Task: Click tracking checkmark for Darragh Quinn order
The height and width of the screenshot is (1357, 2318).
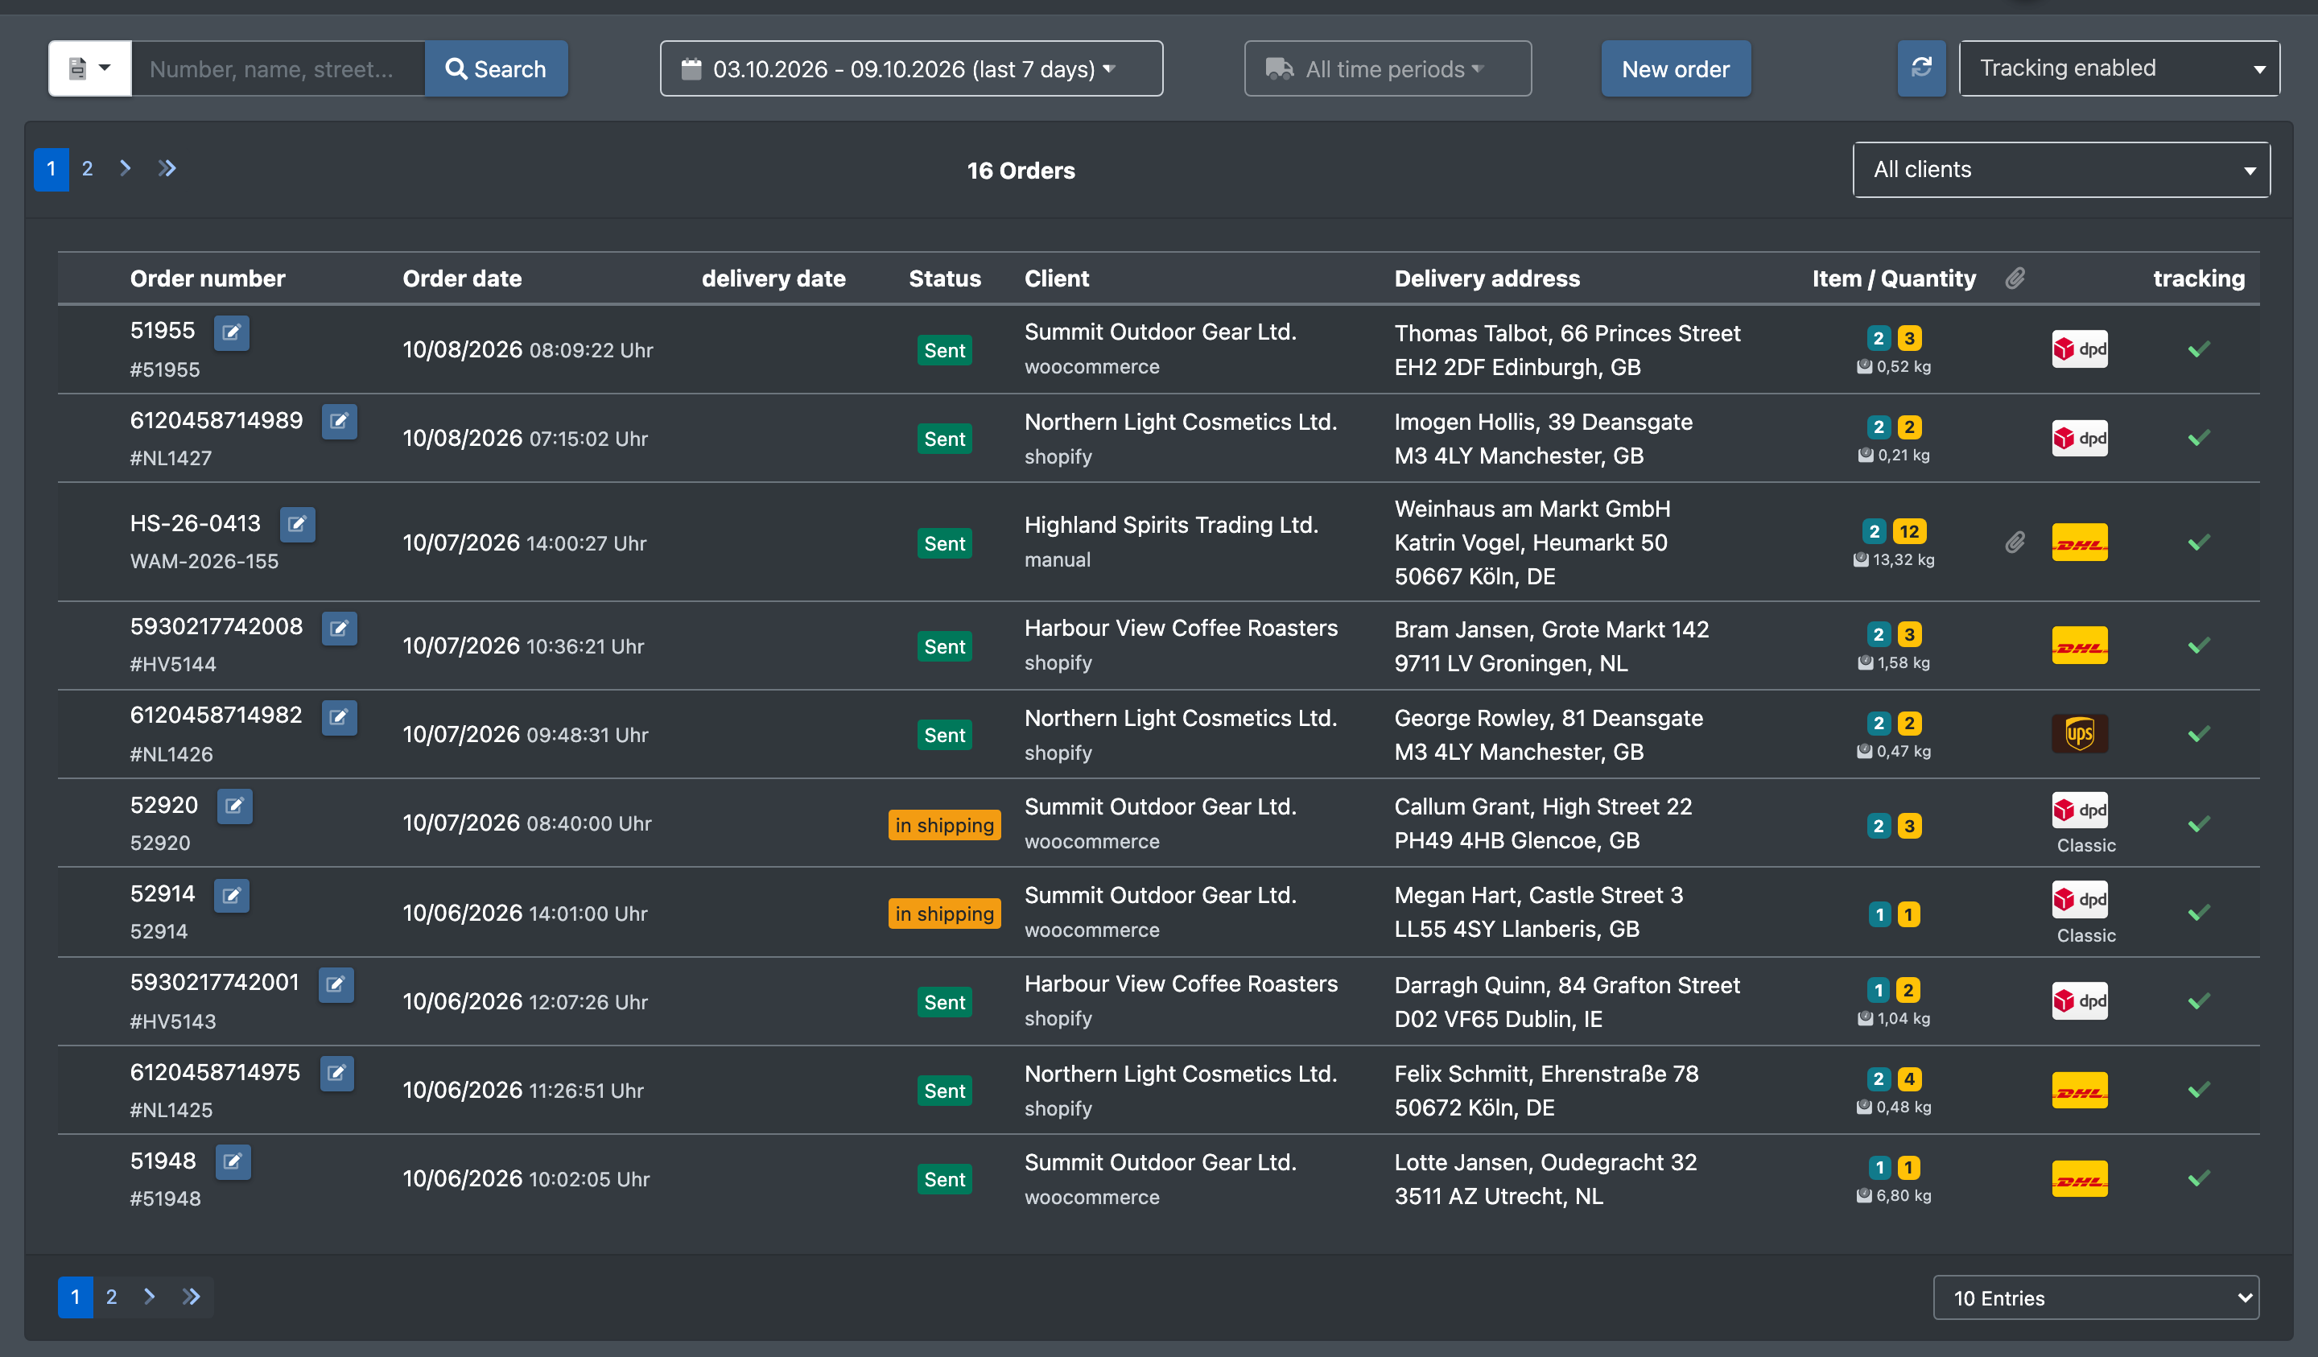Action: 2198,1001
